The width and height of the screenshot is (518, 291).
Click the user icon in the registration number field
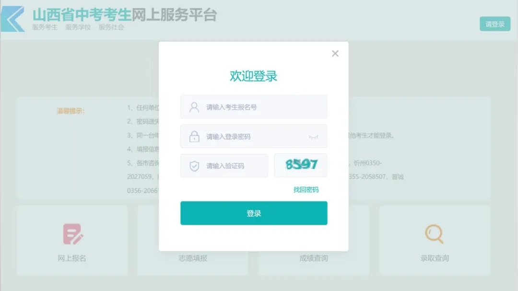[x=194, y=107]
